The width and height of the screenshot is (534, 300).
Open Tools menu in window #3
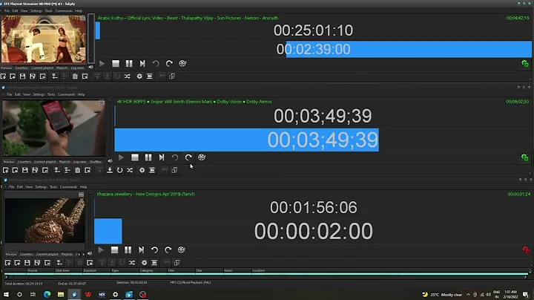(x=53, y=187)
